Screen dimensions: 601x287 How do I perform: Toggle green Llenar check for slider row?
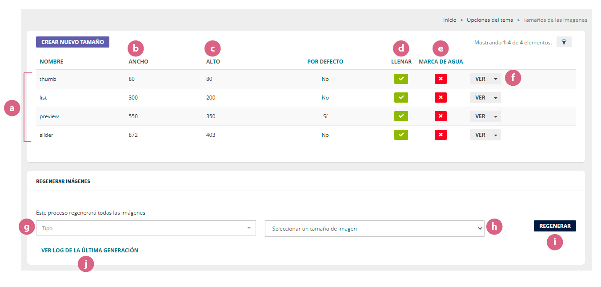(x=401, y=135)
